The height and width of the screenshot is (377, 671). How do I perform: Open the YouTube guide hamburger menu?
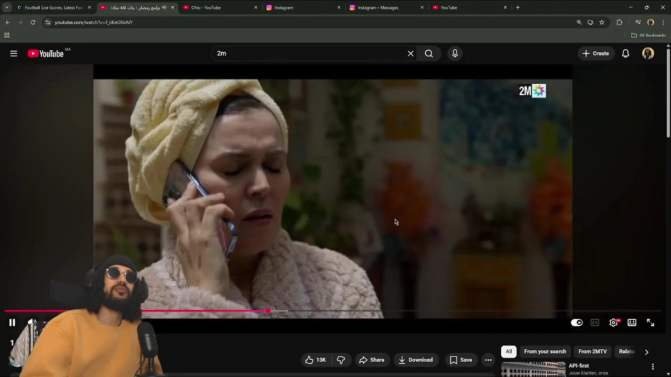click(14, 53)
